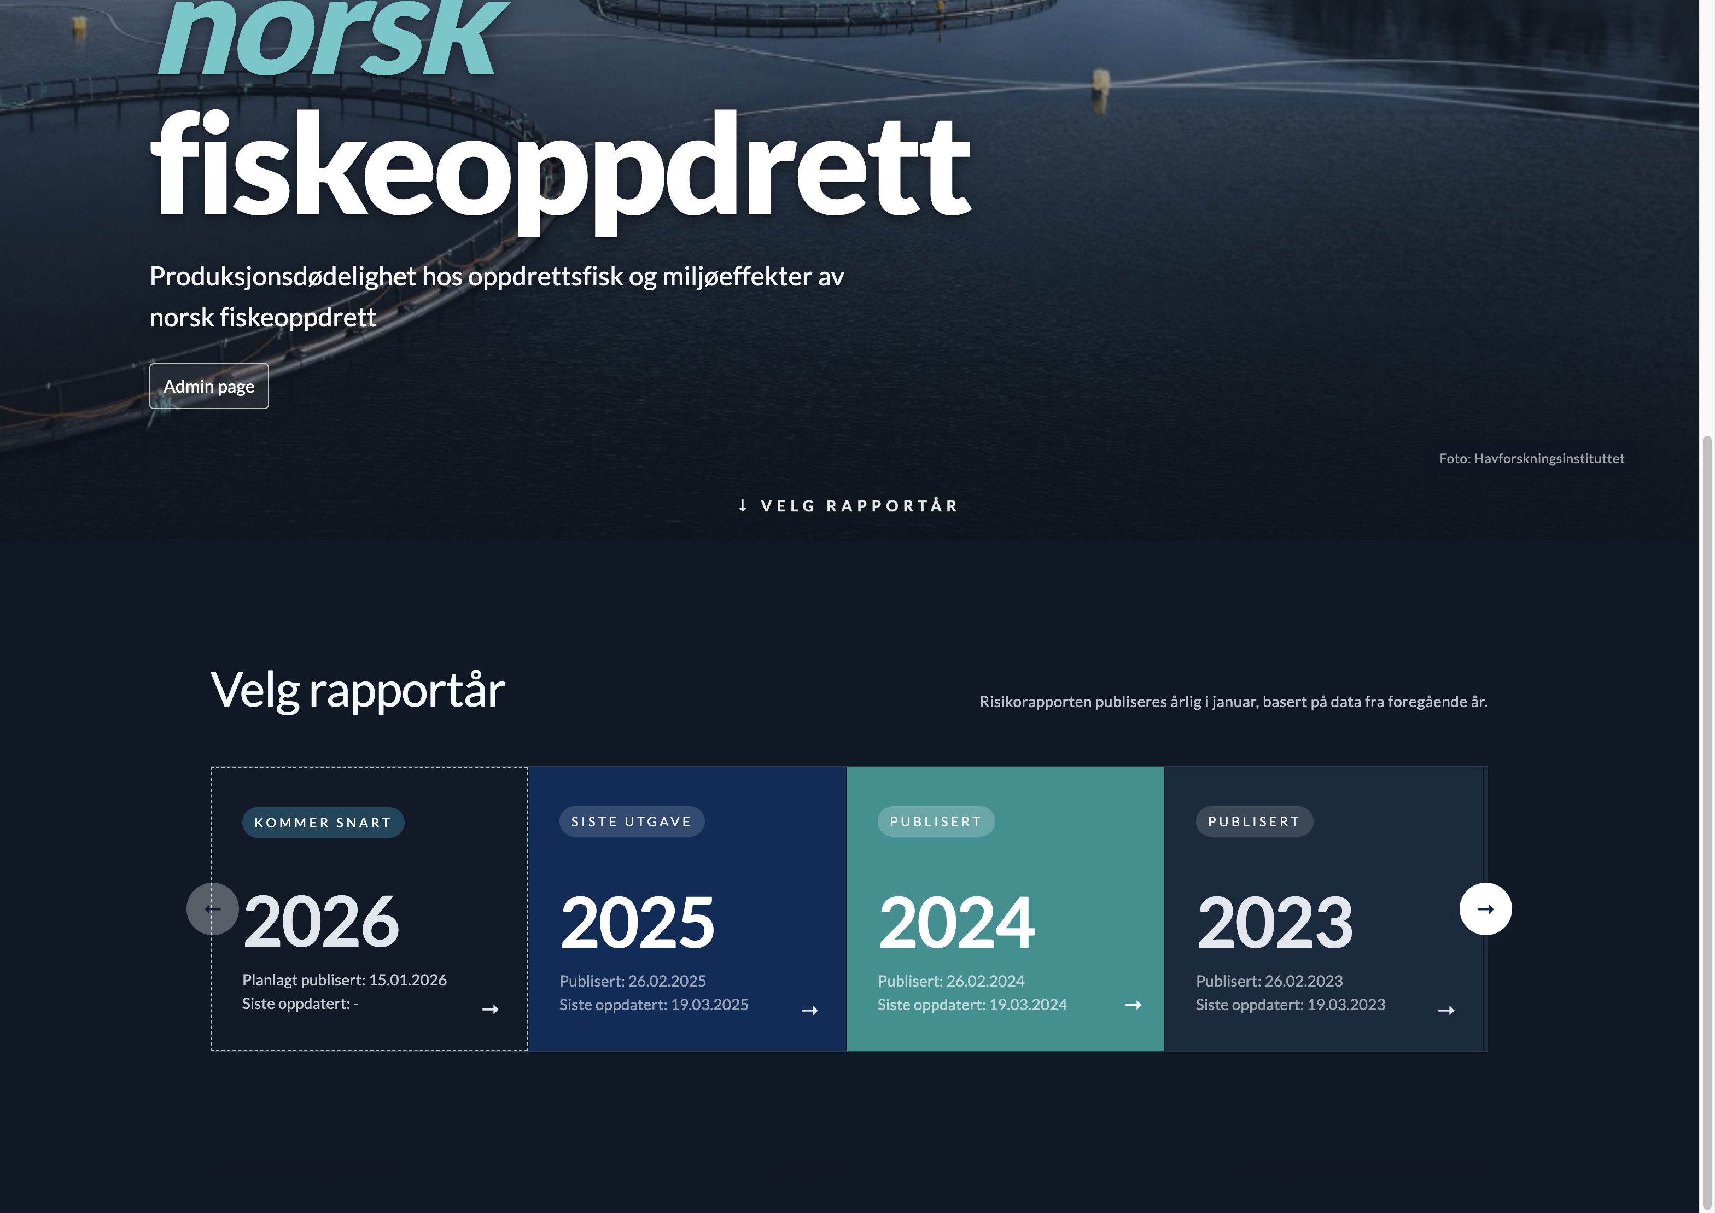Click 'Siste oppdatert: 19.03.2023' text
Viewport: 1715px width, 1213px height.
coord(1291,1005)
